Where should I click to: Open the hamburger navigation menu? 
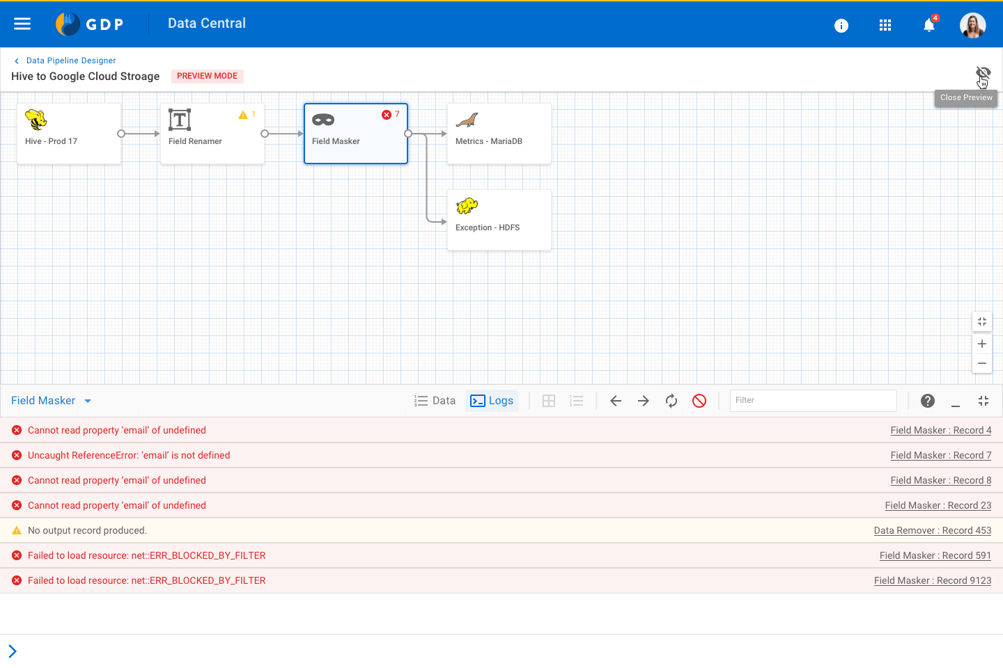(x=22, y=23)
